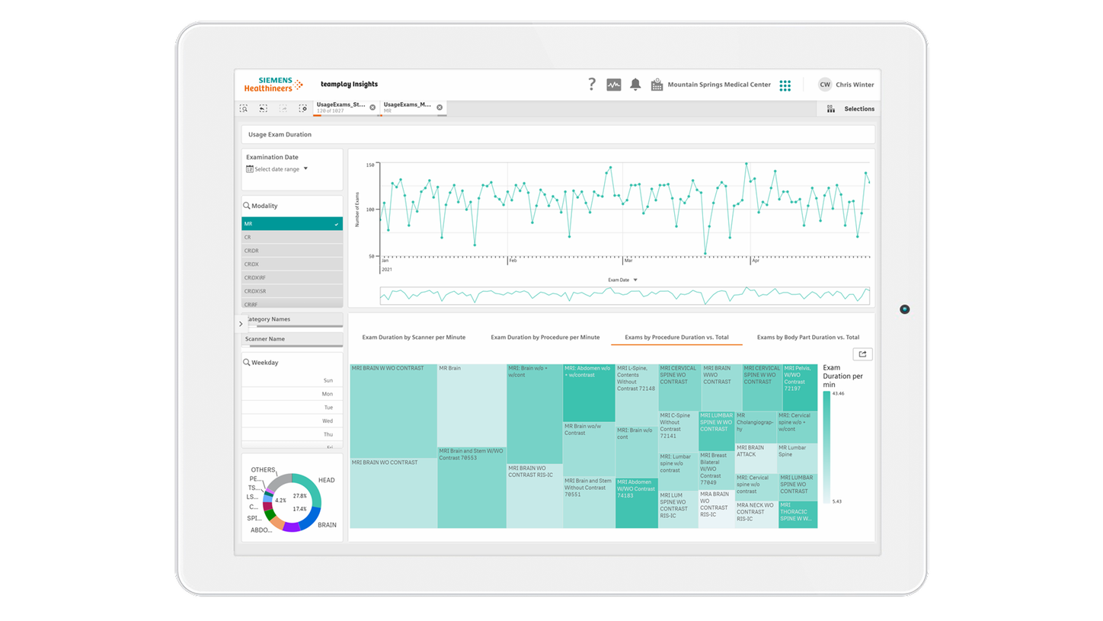Open the activity monitor icon in header

pos(614,85)
